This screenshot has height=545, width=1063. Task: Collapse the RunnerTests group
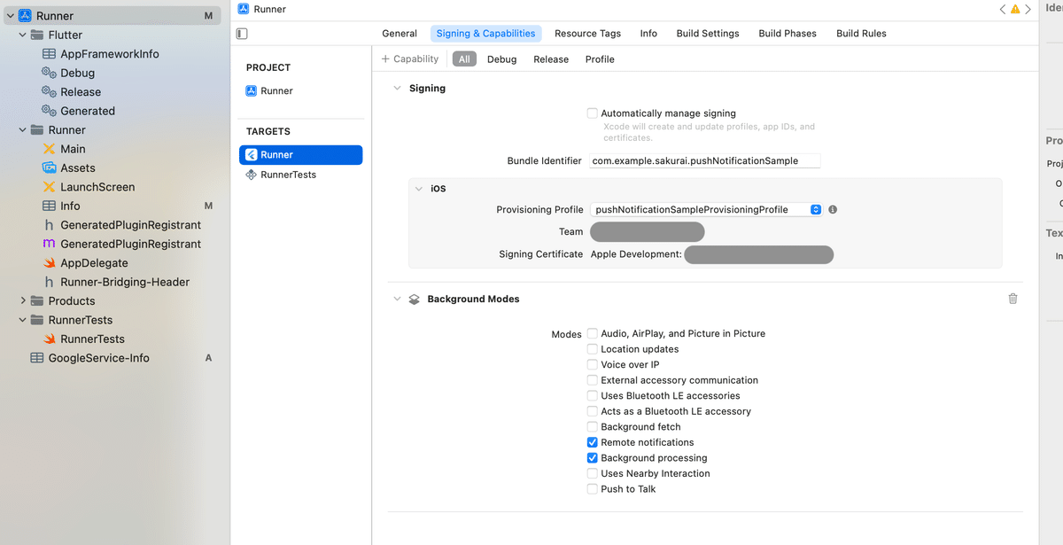tap(23, 320)
